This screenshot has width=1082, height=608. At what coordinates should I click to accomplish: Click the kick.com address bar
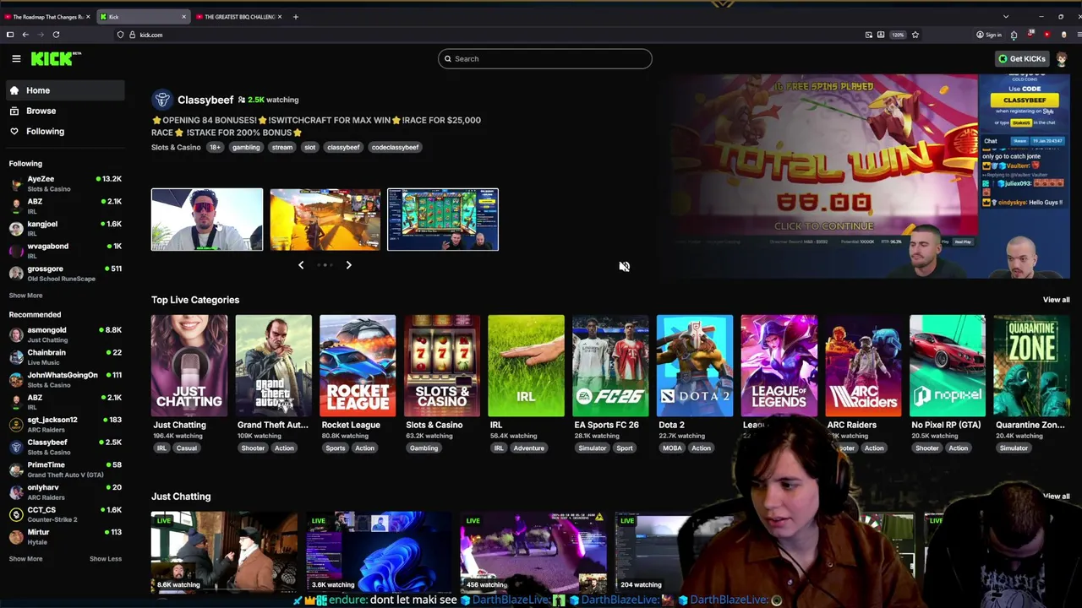(x=490, y=35)
